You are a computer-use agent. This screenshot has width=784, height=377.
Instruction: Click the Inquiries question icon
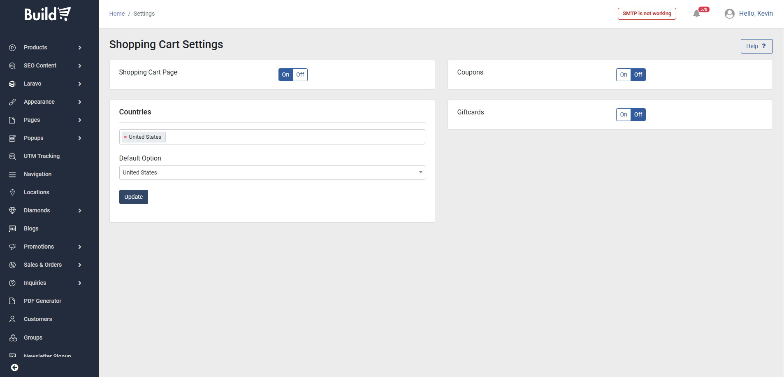coord(12,283)
